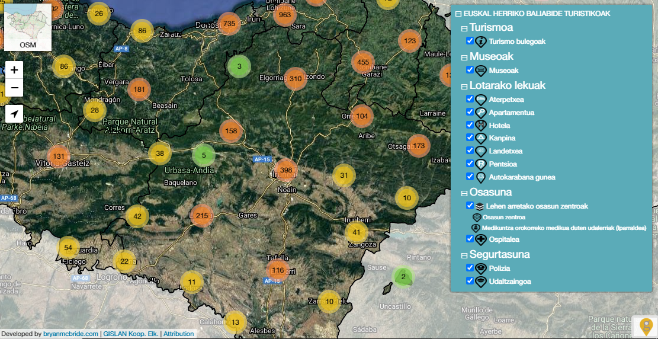658x339 pixels.
Task: Switch basemap using the OSM thumbnail
Action: (x=27, y=30)
